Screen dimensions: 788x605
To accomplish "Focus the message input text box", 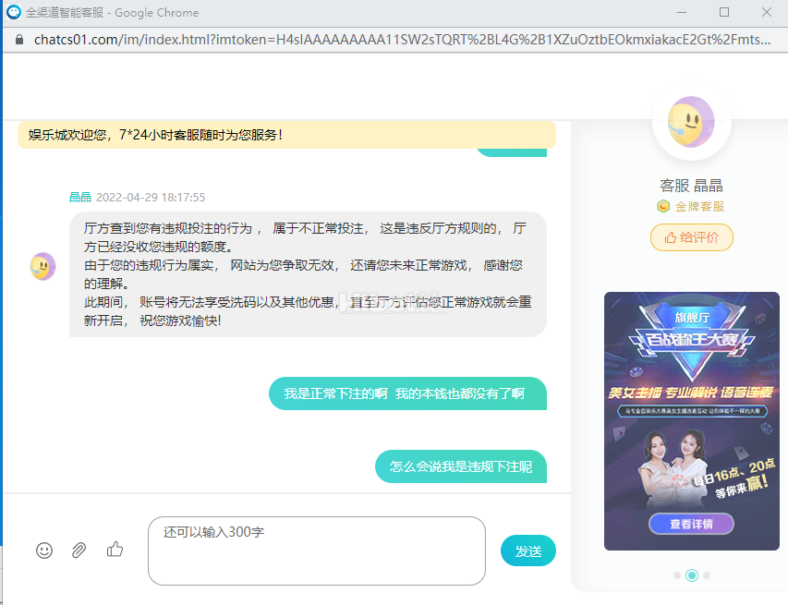I will point(316,551).
